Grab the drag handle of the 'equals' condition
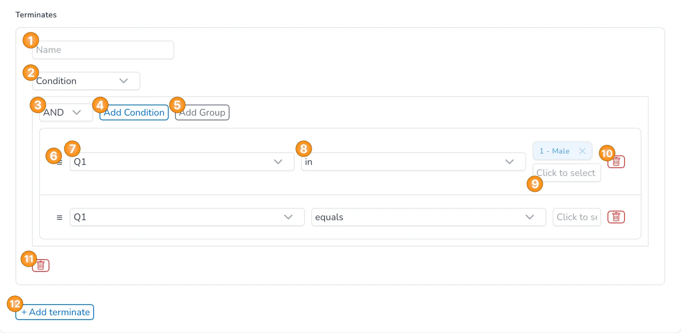The height and width of the screenshot is (333, 681). point(60,217)
